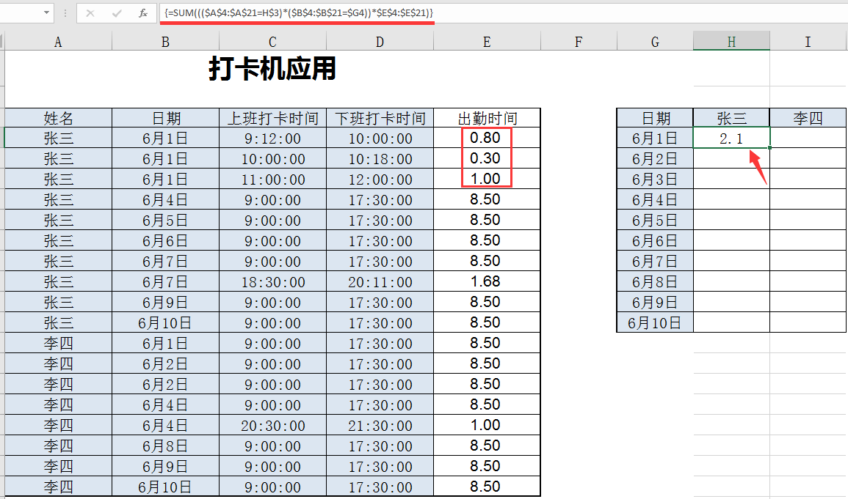Select 6月8日 in the summary table
The height and width of the screenshot is (499, 848).
(x=655, y=281)
